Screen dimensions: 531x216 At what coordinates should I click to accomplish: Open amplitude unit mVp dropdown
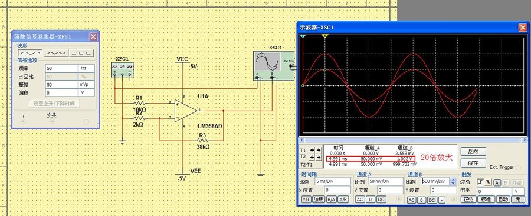86,84
